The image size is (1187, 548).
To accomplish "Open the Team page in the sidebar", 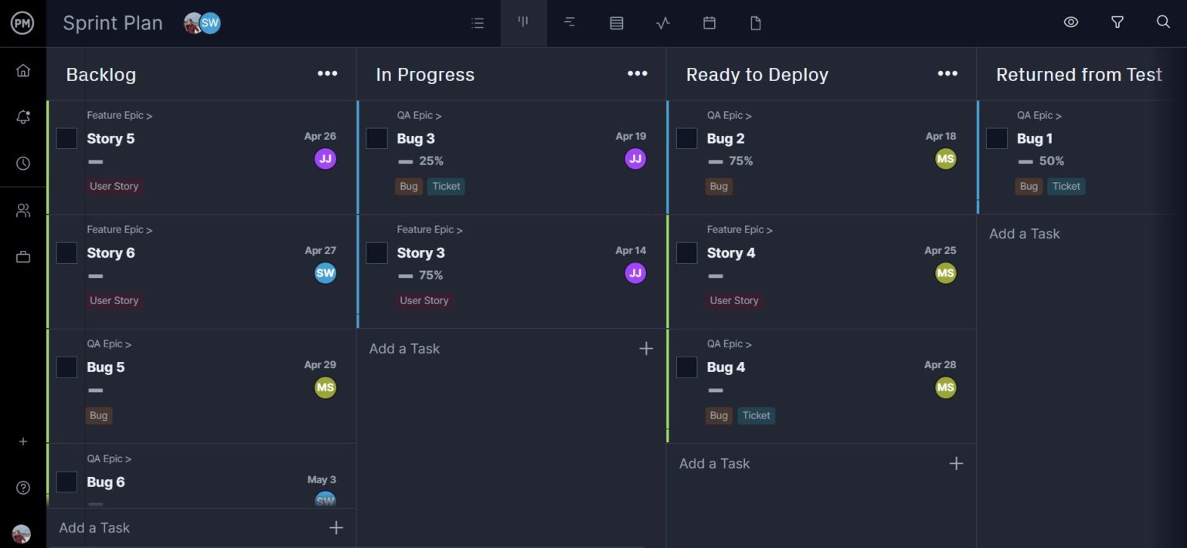I will [x=22, y=209].
